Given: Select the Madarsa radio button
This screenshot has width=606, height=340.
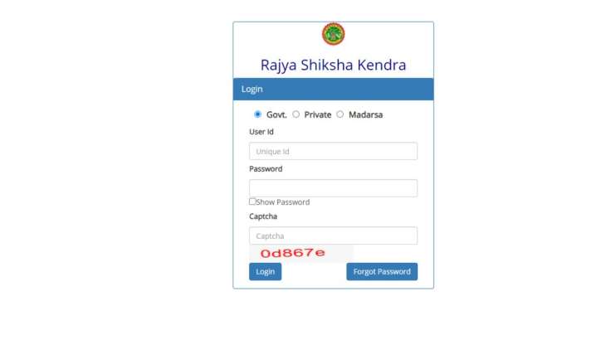Looking at the screenshot, I should pyautogui.click(x=340, y=114).
